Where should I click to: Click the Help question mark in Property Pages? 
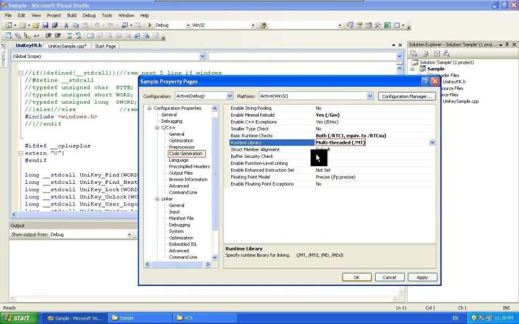pyautogui.click(x=426, y=81)
